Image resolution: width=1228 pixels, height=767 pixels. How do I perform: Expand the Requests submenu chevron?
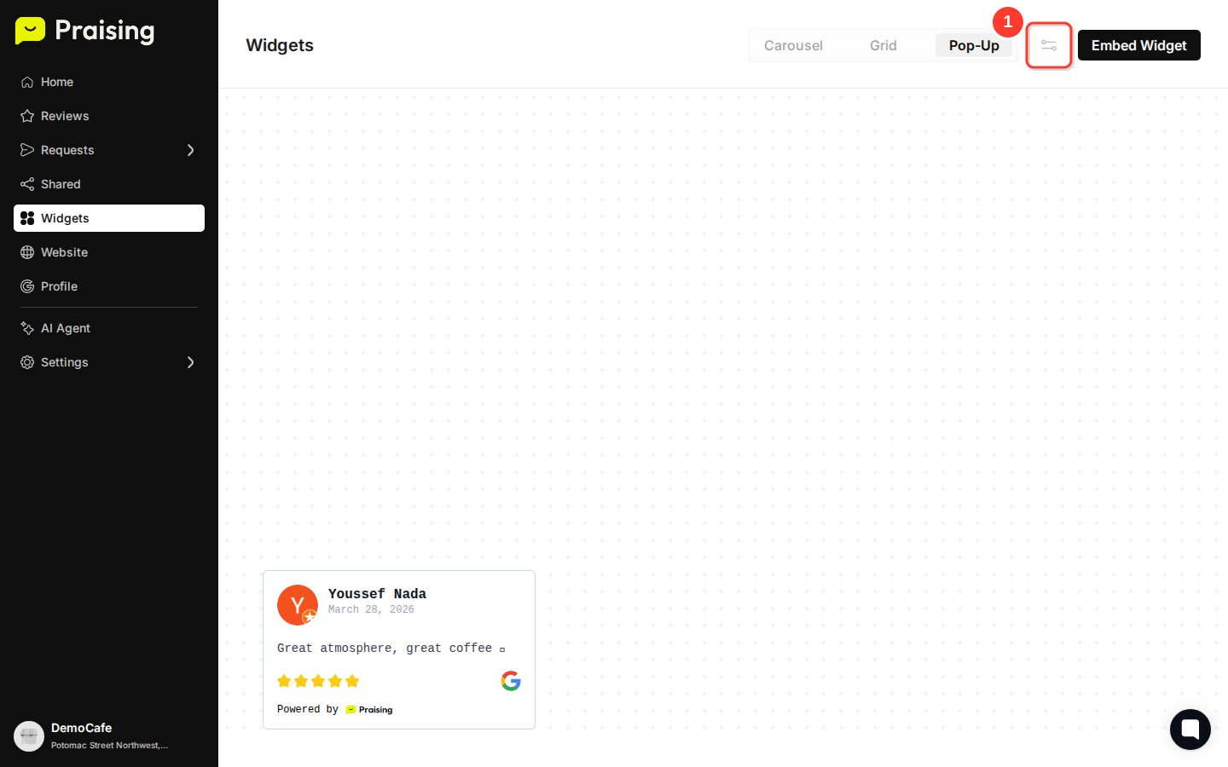pyautogui.click(x=190, y=150)
